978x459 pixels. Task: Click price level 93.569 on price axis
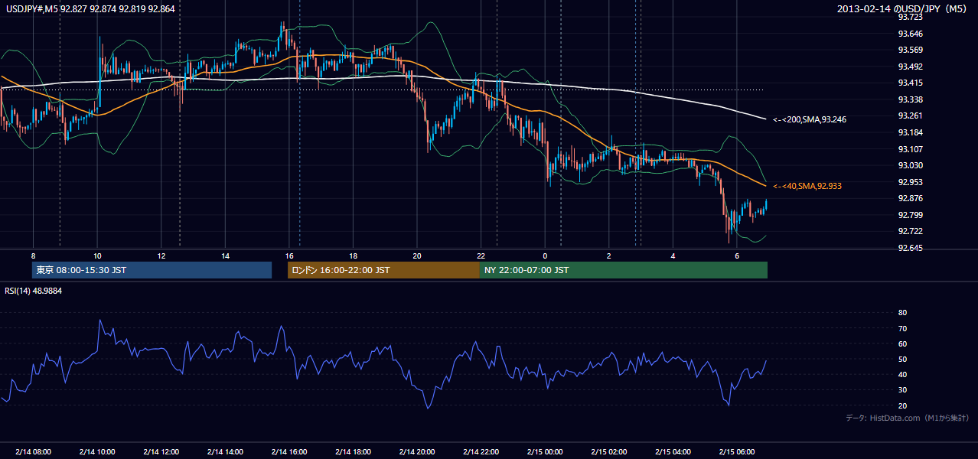pyautogui.click(x=910, y=50)
